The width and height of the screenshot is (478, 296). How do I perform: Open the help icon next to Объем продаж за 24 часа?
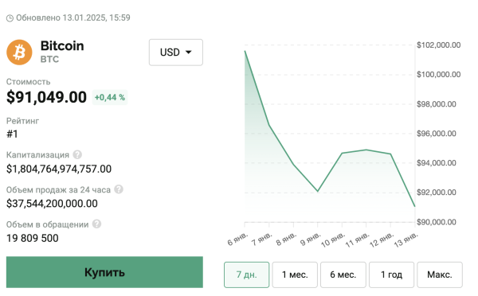[x=119, y=189]
